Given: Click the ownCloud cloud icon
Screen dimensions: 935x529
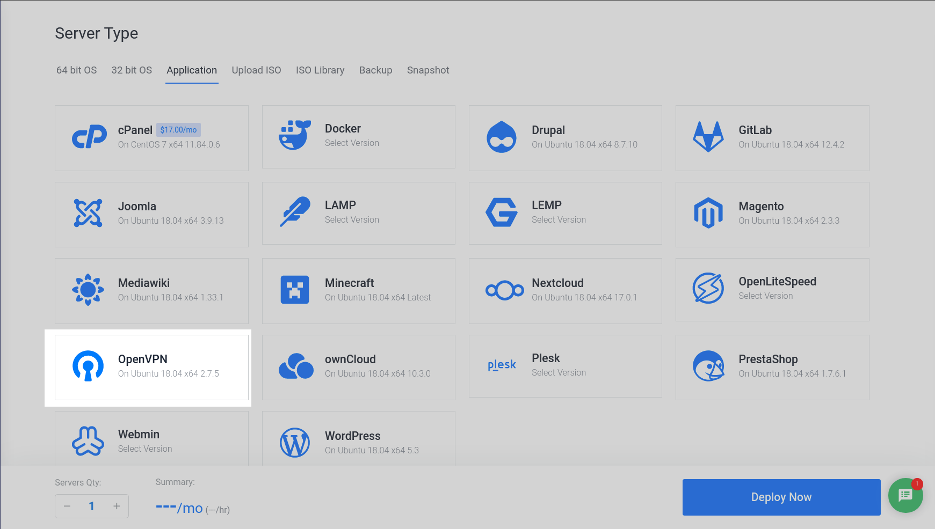Looking at the screenshot, I should (x=296, y=366).
